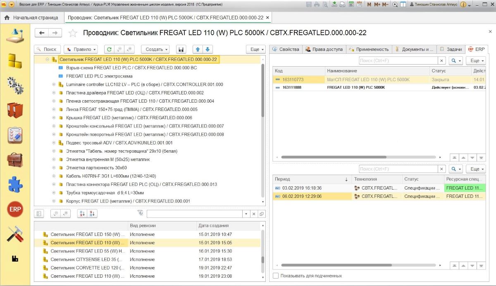Image resolution: width=496 pixels, height=286 pixels.
Task: Click the list view icon above revisions
Action: [x=40, y=214]
